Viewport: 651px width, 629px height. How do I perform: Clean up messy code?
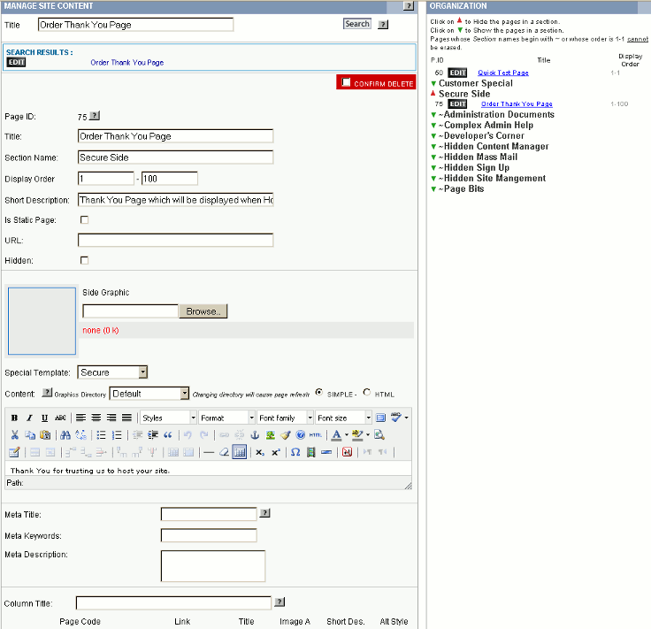(285, 434)
